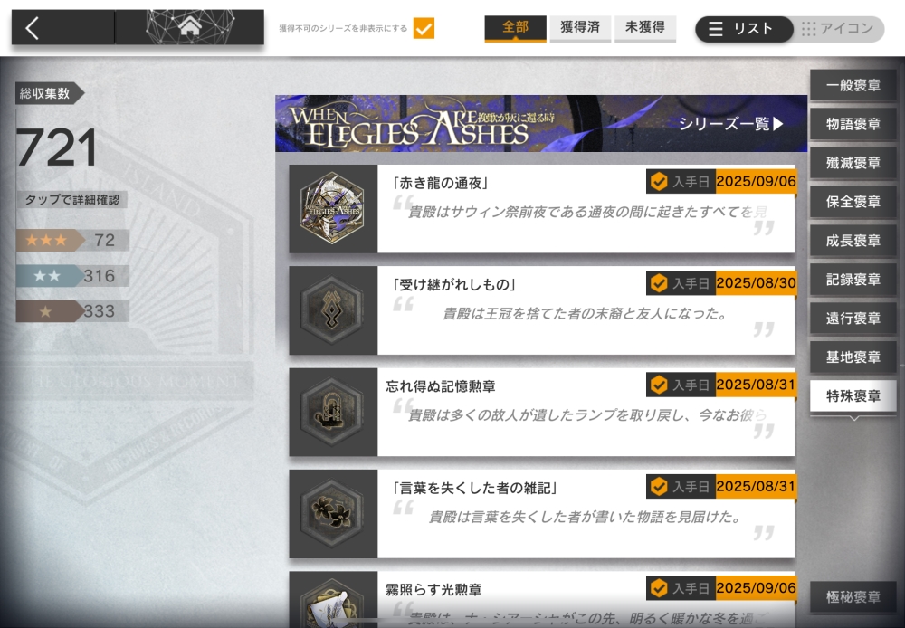The height and width of the screenshot is (628, 905).
Task: Switch to リスト list view
Action: click(x=745, y=29)
